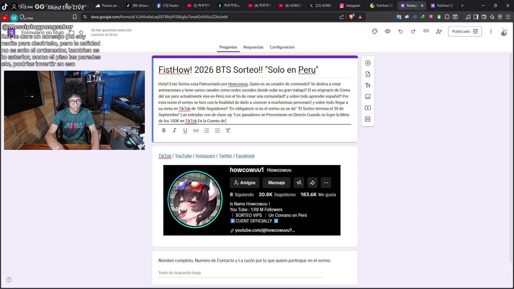514x289 pixels.
Task: Open the Brave music playlist icon
Action: (x=468, y=17)
